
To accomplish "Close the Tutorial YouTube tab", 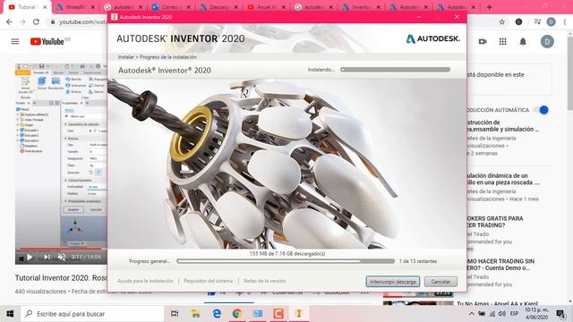I will [x=45, y=7].
